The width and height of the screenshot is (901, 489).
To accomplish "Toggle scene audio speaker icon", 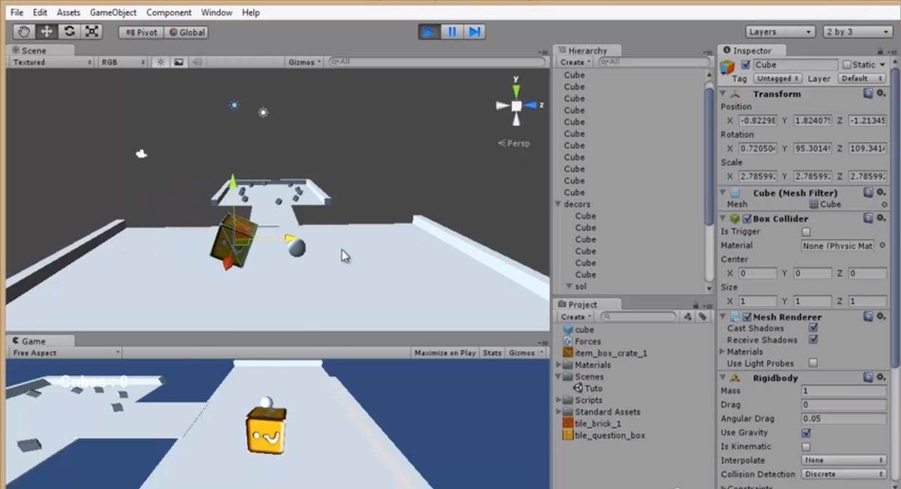I will click(196, 63).
